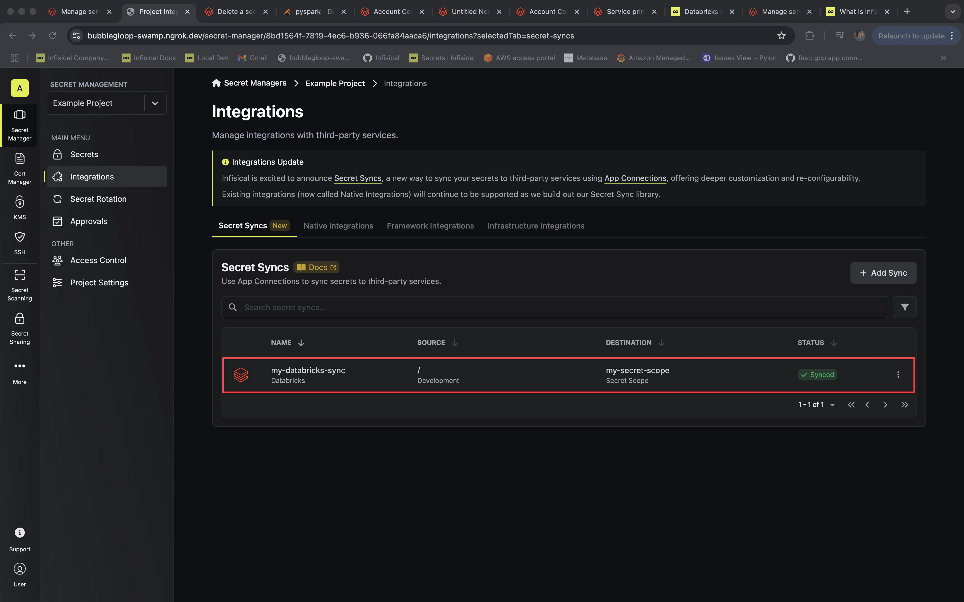Click the Synced status badge
The width and height of the screenshot is (964, 602).
pyautogui.click(x=817, y=375)
